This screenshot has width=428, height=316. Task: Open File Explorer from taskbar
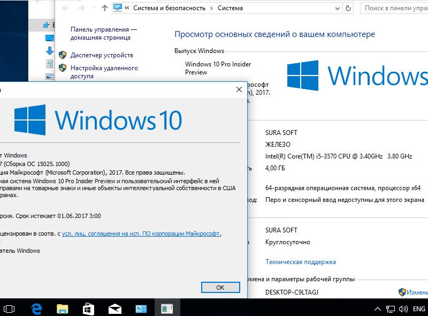coord(62,309)
